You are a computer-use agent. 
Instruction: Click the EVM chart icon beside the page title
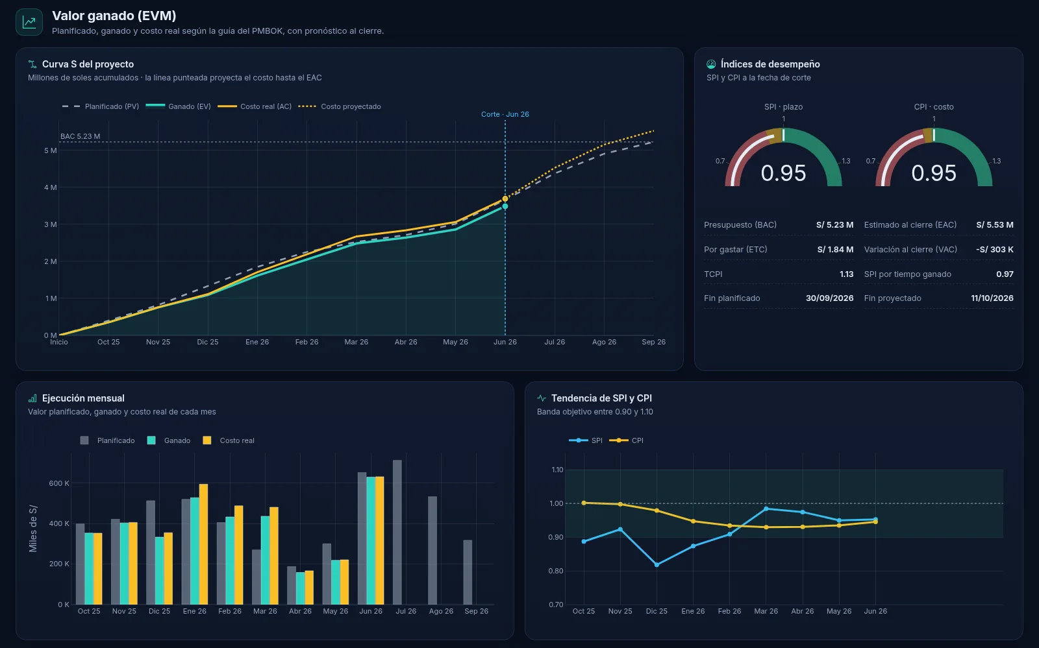[29, 22]
